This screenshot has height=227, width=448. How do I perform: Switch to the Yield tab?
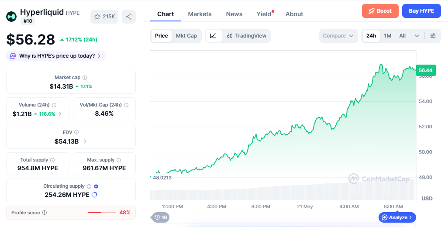(x=264, y=14)
